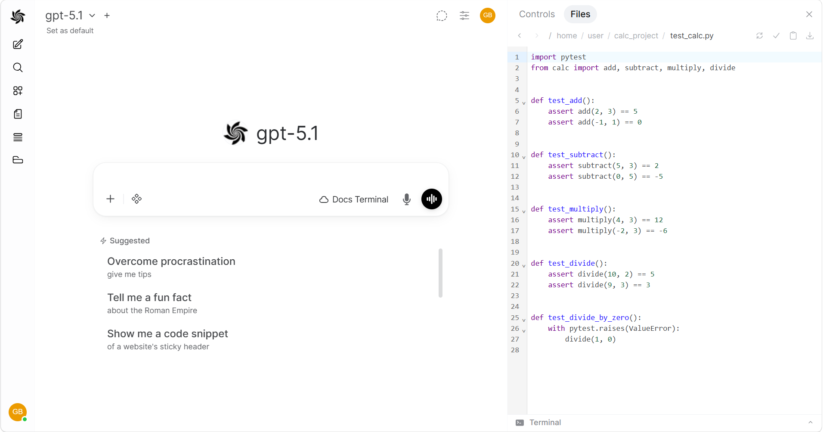Click the 'from calc import' code line

pyautogui.click(x=633, y=68)
